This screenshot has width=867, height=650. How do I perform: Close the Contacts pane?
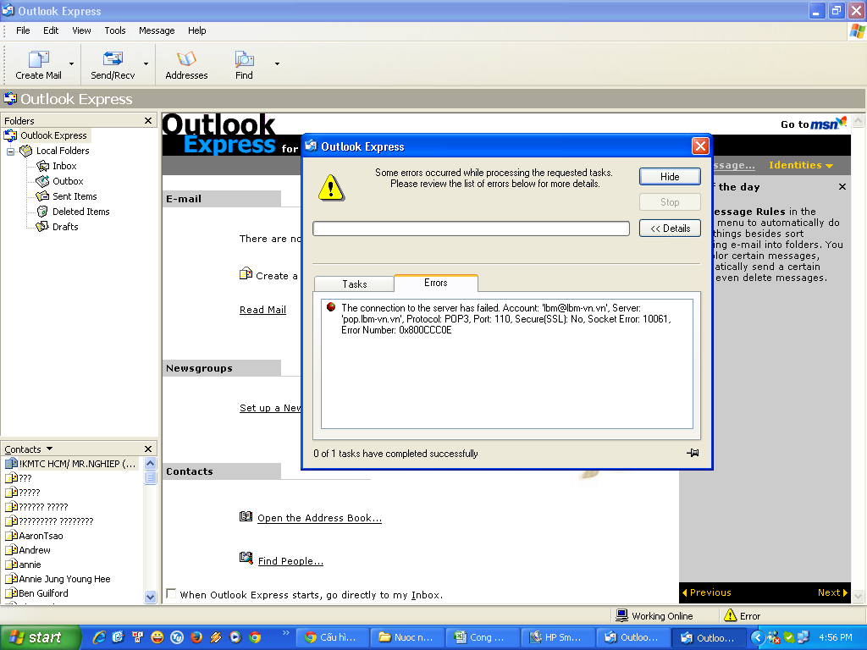(x=147, y=449)
